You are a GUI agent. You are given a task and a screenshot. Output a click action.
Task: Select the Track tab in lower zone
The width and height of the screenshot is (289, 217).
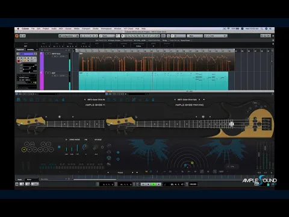coord(20,180)
